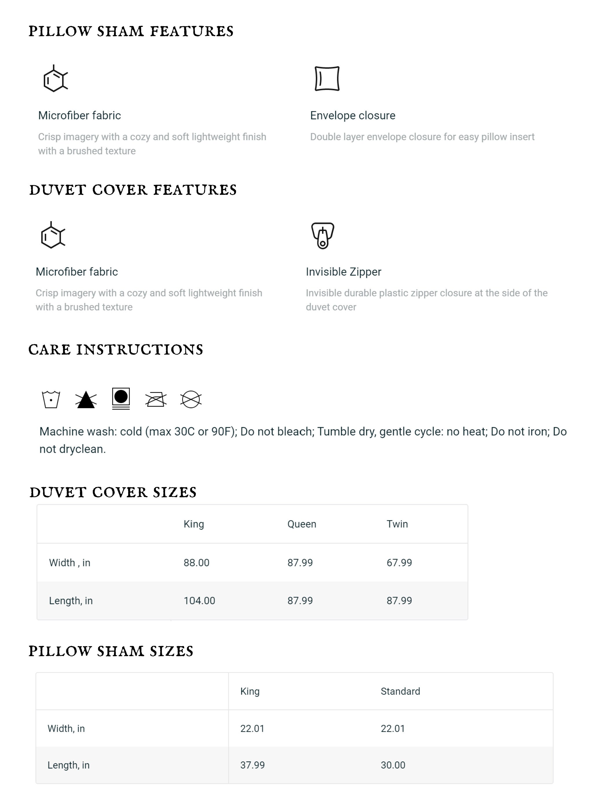Click the do not iron icon
The image size is (600, 800).
[156, 399]
